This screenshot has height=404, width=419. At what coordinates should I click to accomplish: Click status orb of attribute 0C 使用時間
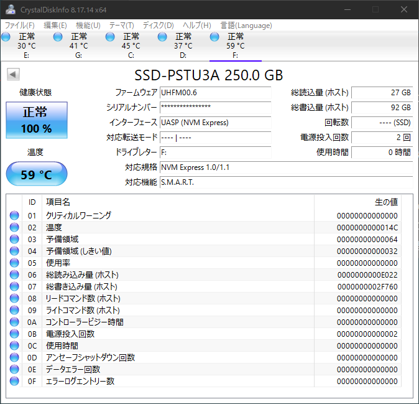[x=14, y=345]
